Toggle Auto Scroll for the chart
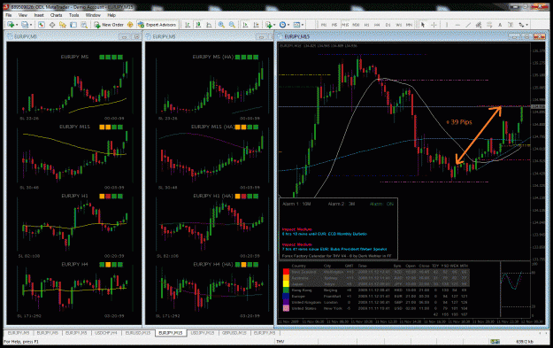Screen dimensions: 553x348 (245, 25)
